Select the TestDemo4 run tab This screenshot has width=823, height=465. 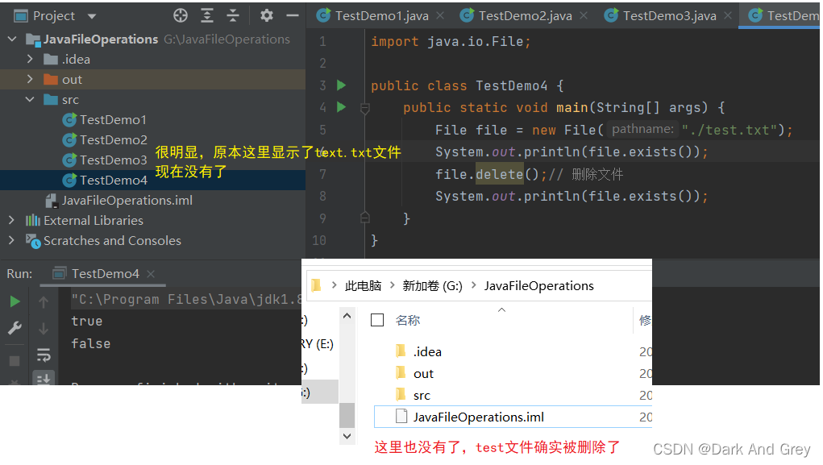coord(103,273)
